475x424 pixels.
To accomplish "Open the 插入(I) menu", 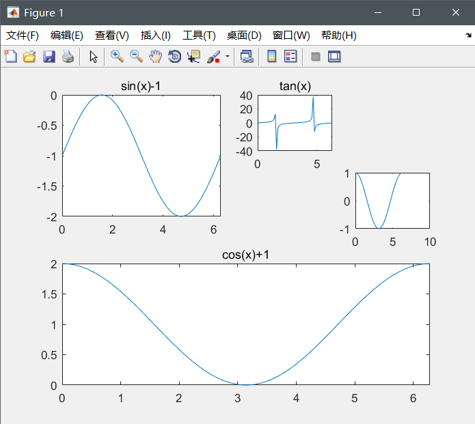I will coord(155,36).
